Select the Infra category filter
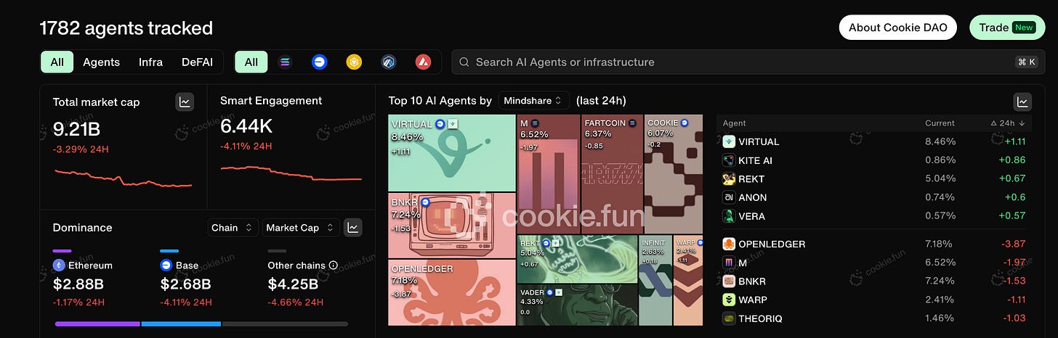 click(150, 62)
